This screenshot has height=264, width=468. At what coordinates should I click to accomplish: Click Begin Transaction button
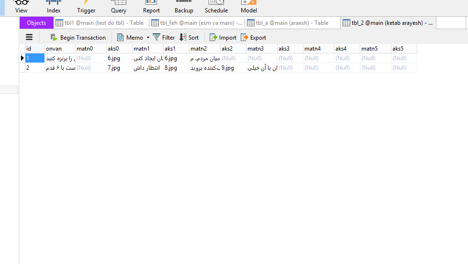[x=78, y=37]
